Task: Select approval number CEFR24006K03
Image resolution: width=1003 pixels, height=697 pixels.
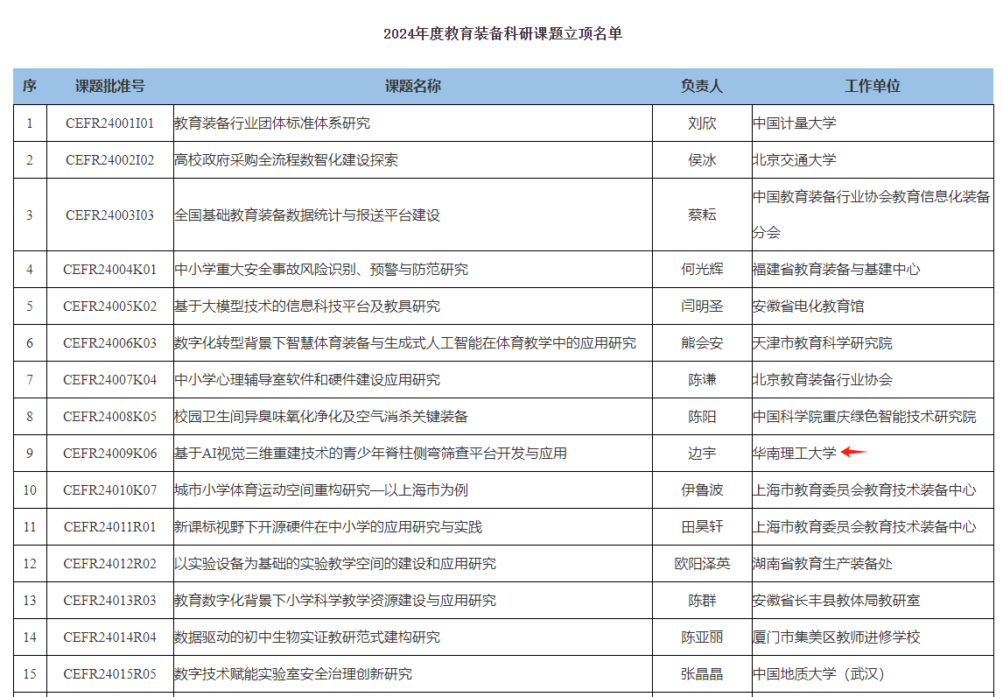Action: [x=109, y=343]
